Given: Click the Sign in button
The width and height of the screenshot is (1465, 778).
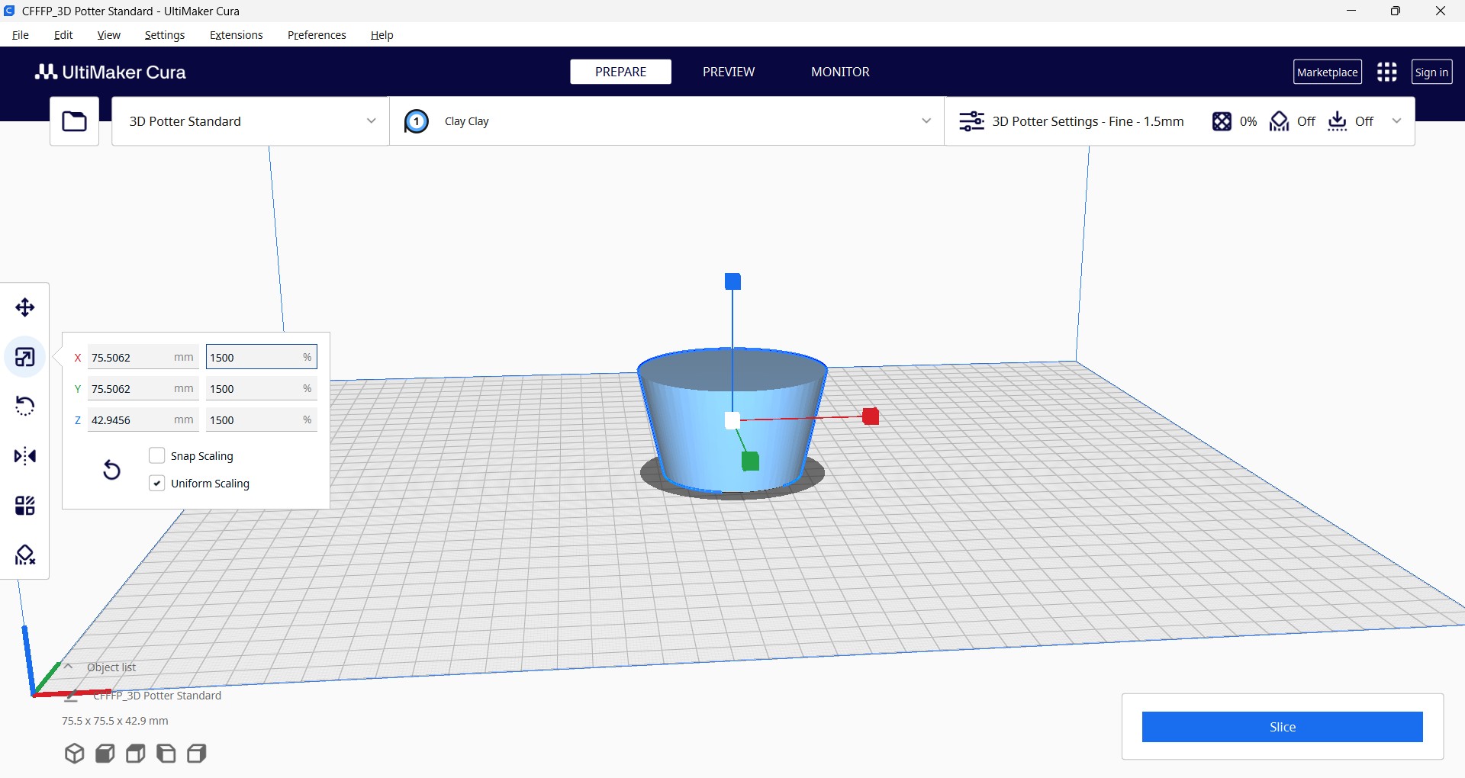Looking at the screenshot, I should tap(1431, 72).
